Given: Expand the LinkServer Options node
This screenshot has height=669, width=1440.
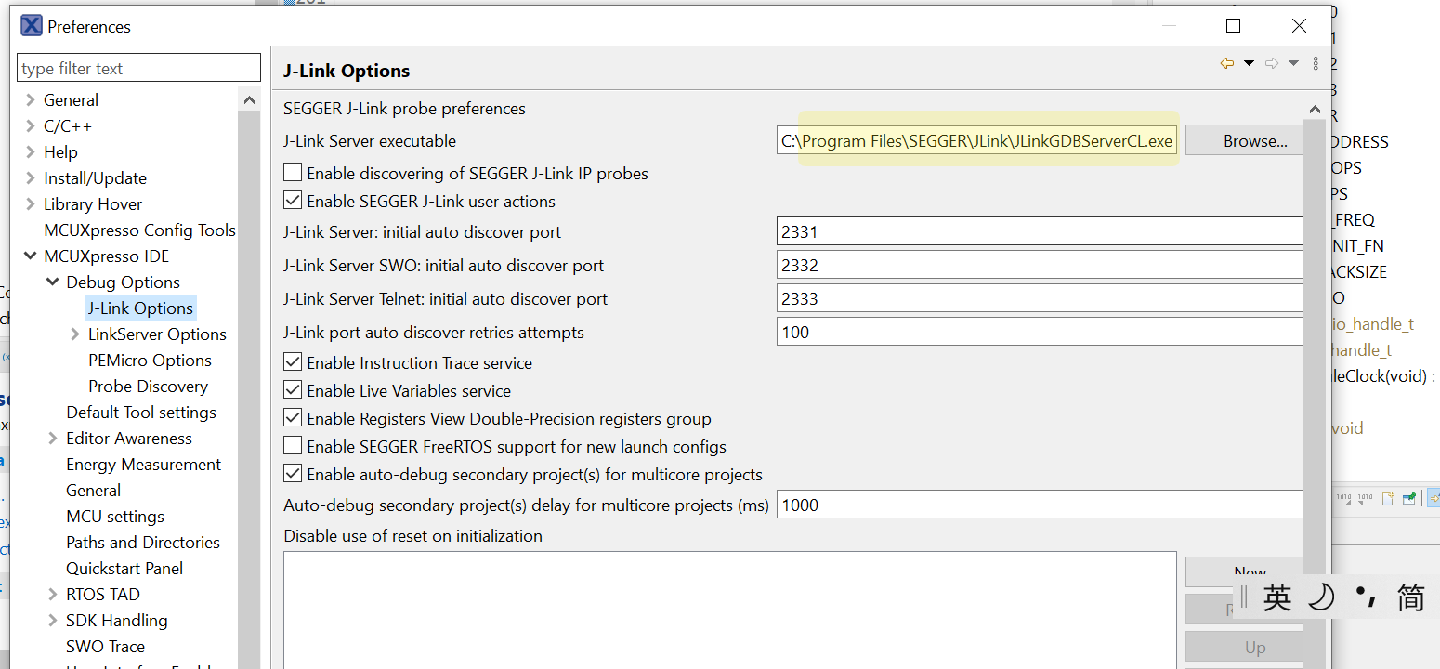Looking at the screenshot, I should 75,334.
